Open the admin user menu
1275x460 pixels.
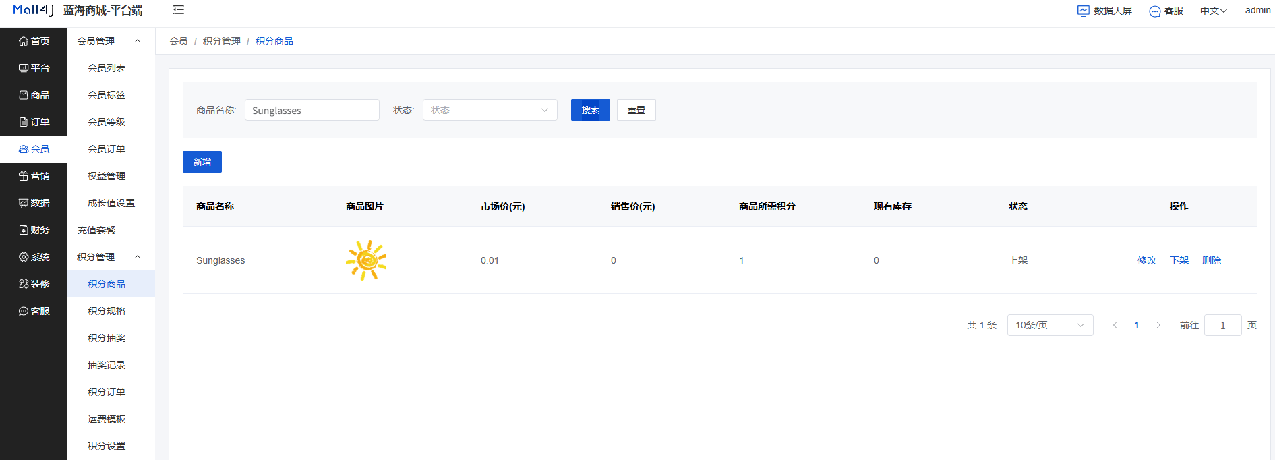tap(1257, 10)
